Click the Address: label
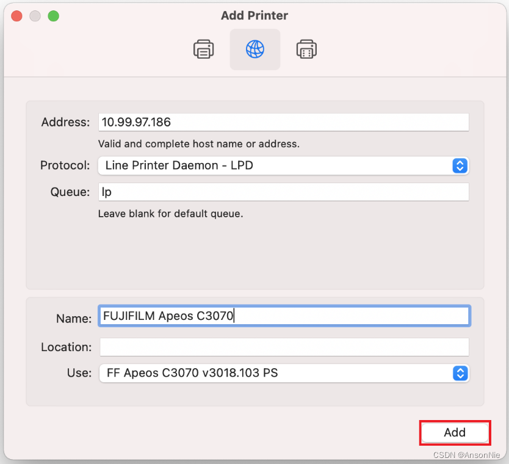 [x=65, y=122]
